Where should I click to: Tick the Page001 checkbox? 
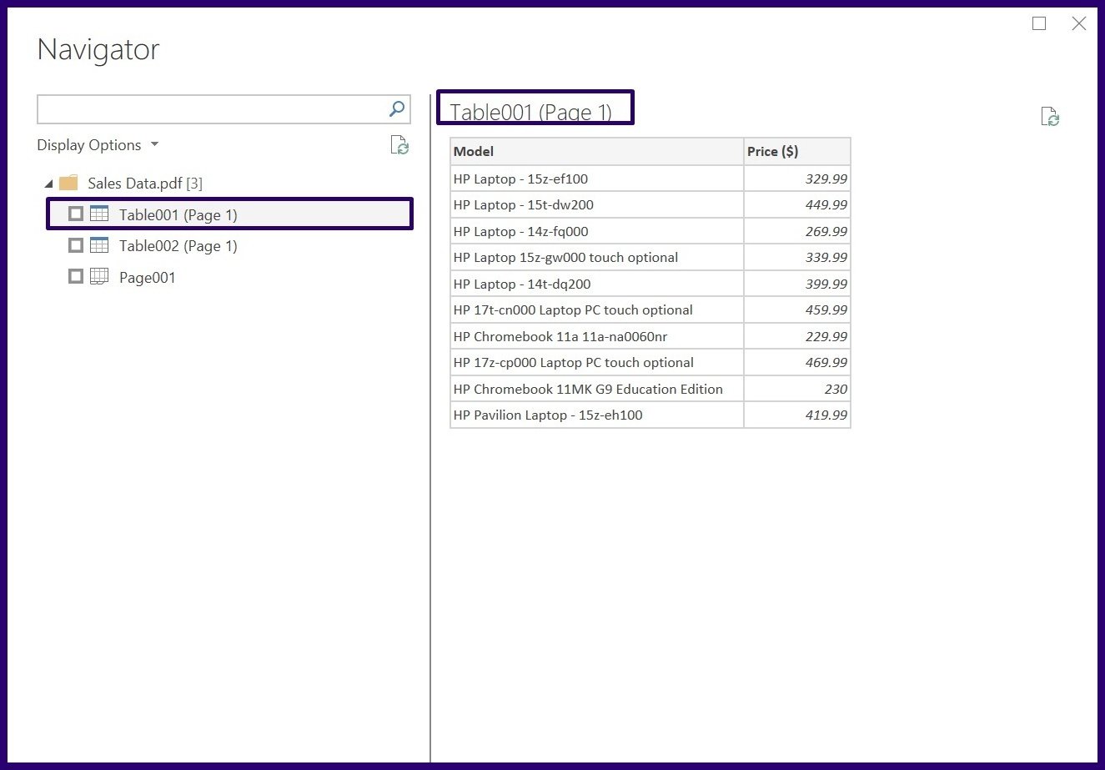(76, 277)
